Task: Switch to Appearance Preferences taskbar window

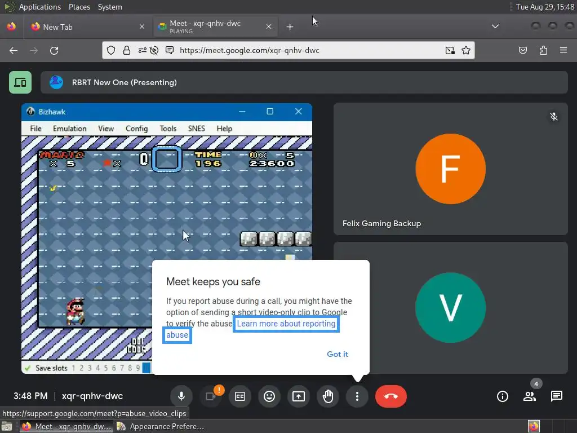Action: click(x=160, y=426)
